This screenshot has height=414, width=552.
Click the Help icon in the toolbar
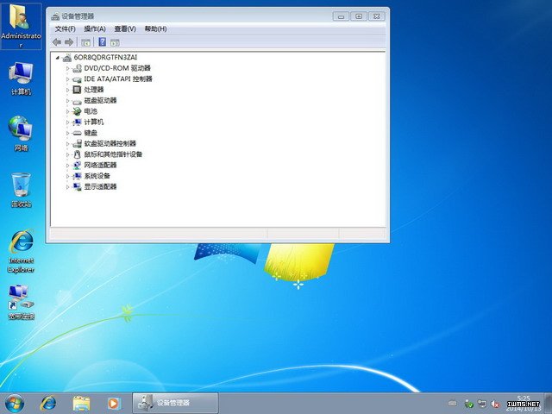click(102, 41)
